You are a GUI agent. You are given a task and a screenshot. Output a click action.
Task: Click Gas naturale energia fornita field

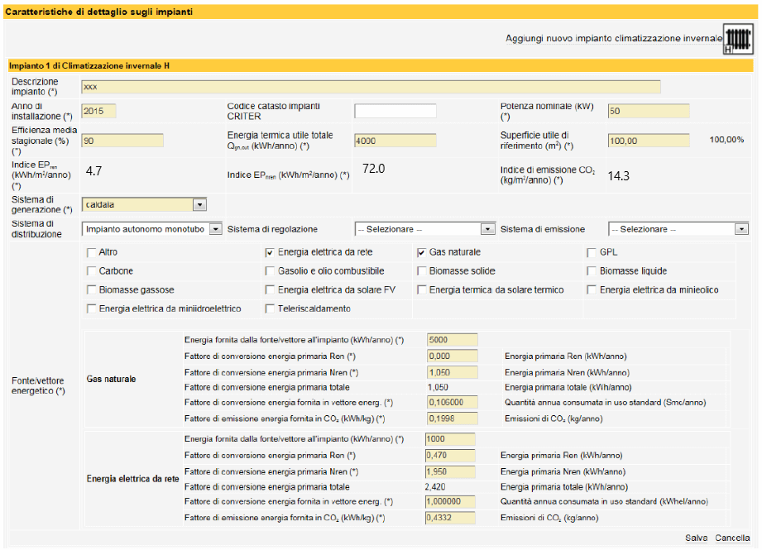pyautogui.click(x=452, y=340)
